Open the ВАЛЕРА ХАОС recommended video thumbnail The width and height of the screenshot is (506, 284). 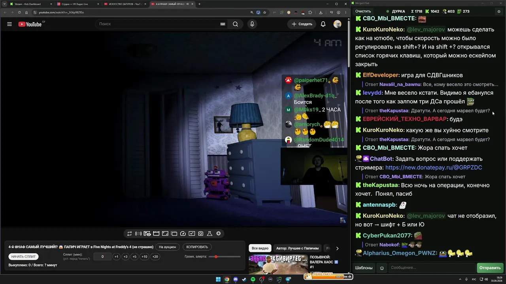(278, 264)
